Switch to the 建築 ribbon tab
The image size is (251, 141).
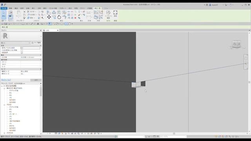coord(11,8)
